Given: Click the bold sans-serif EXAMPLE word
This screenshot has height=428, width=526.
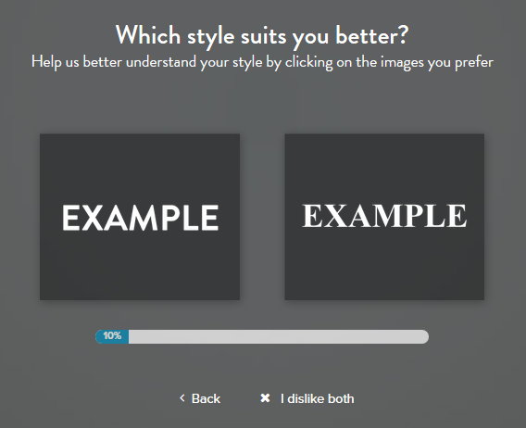Looking at the screenshot, I should pyautogui.click(x=140, y=218).
